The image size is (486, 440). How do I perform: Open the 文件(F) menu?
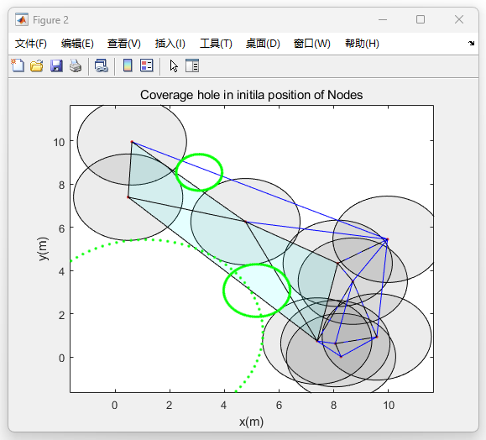tap(31, 44)
